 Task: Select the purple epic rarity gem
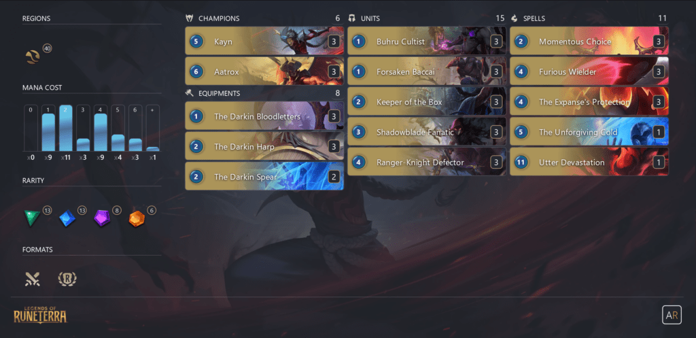102,218
